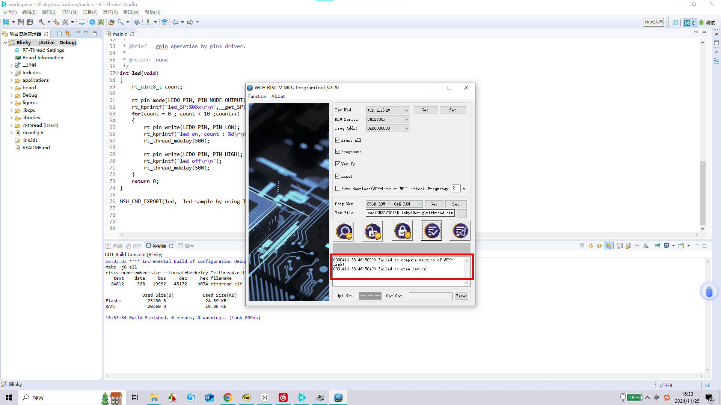Collapse all in the project explorer
Image resolution: width=721 pixels, height=405 pixels.
[x=59, y=34]
